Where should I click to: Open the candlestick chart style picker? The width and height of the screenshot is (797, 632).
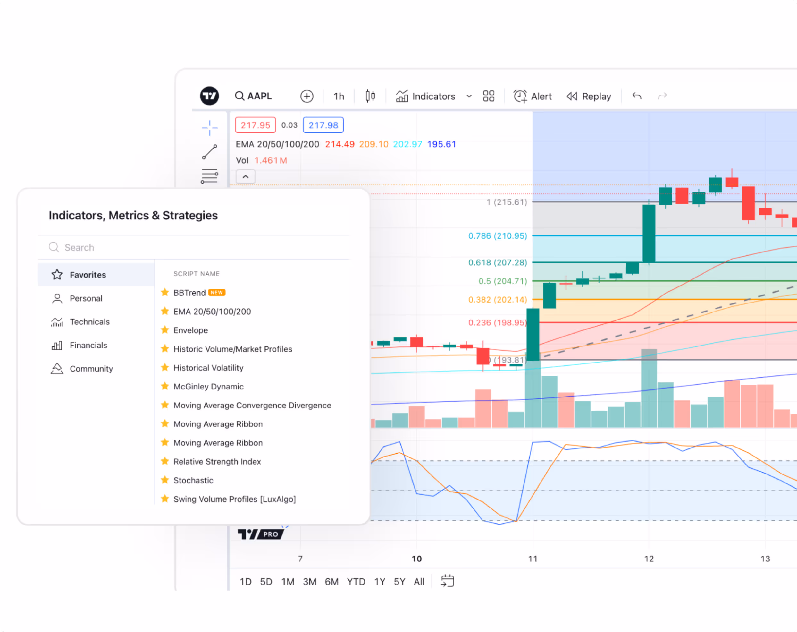[x=369, y=96]
